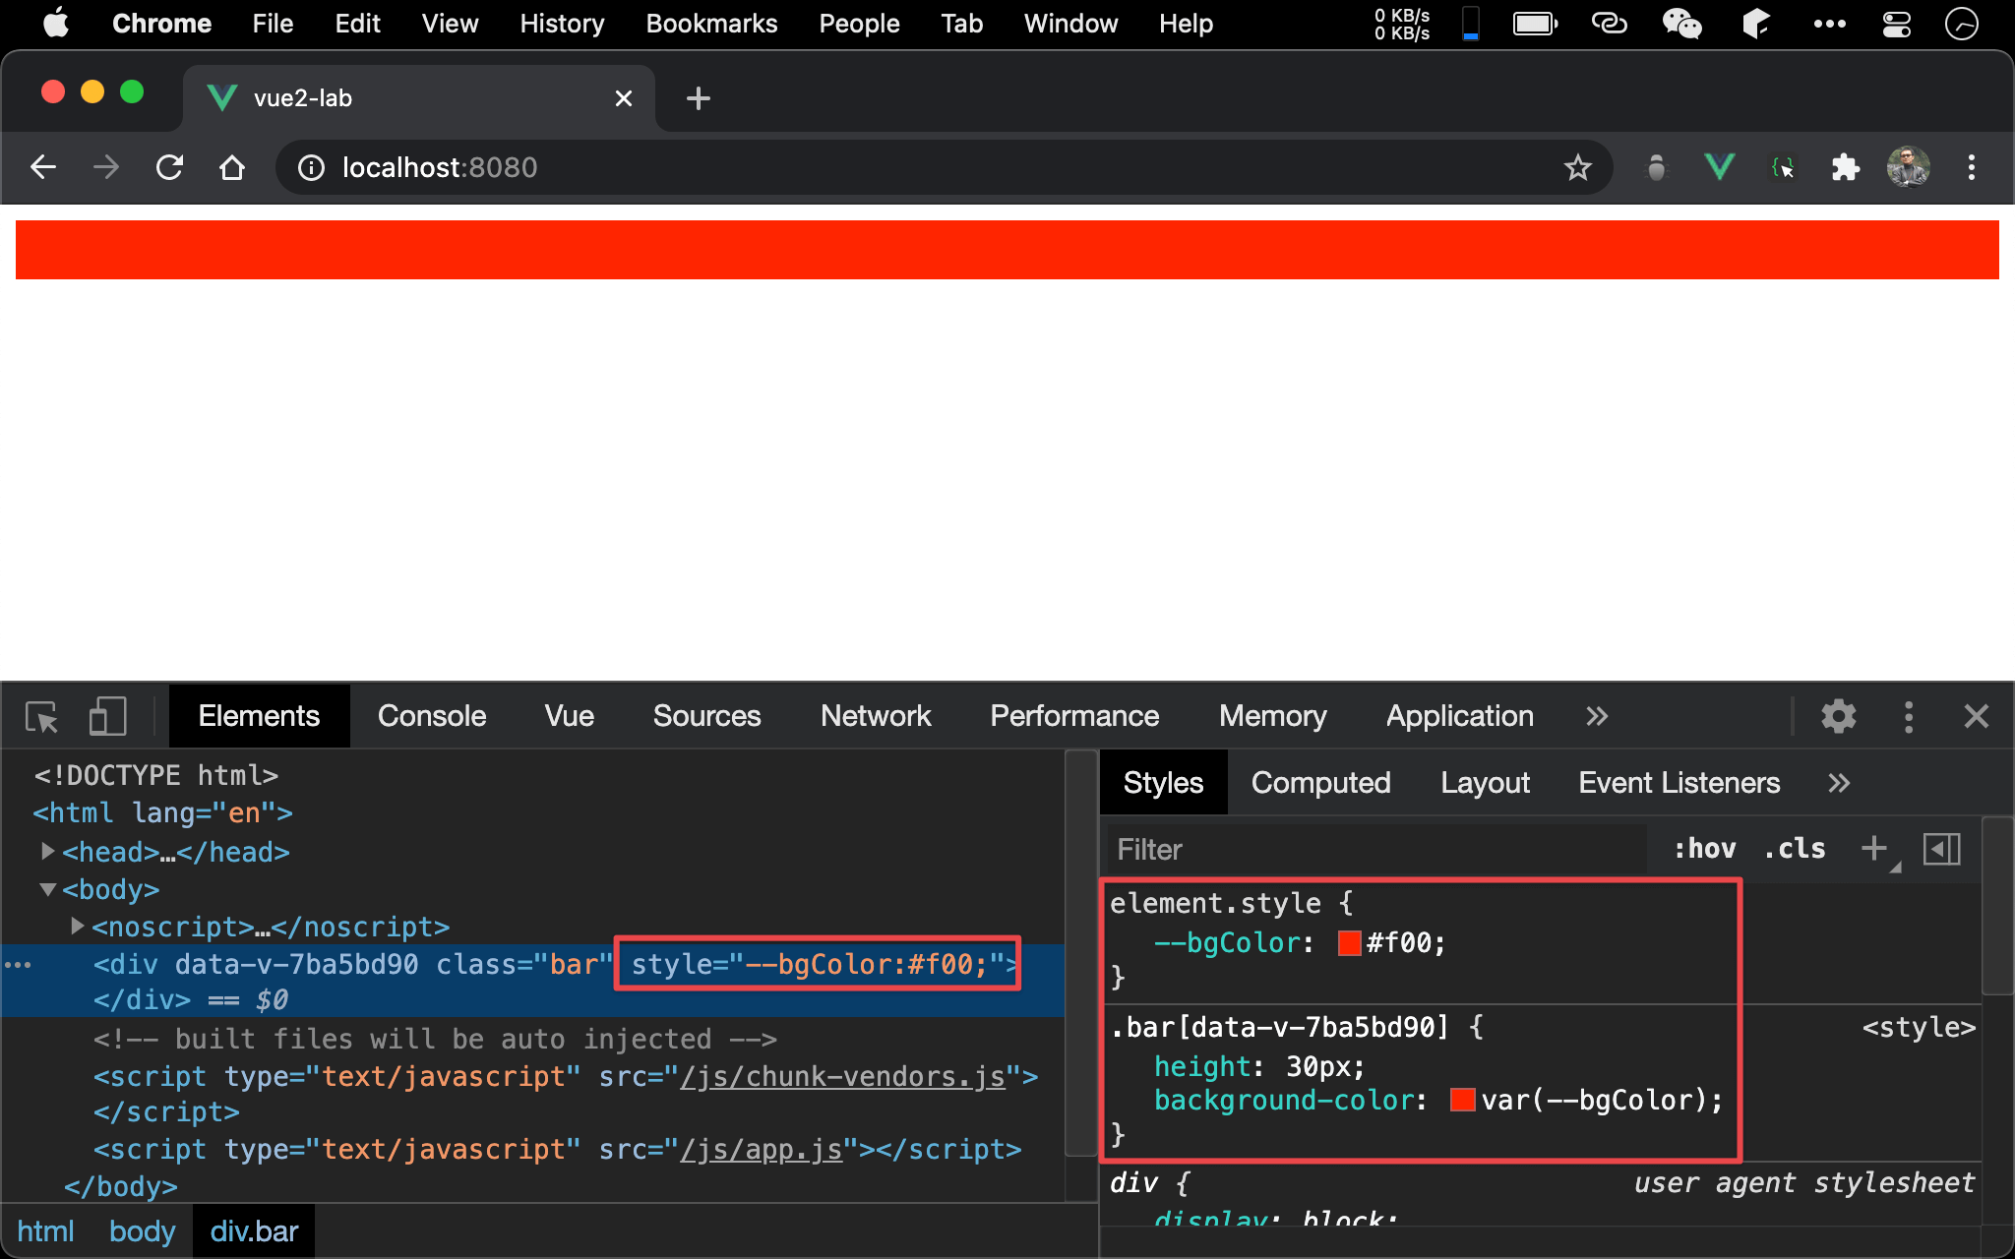Open the Performance panel

(x=1074, y=716)
